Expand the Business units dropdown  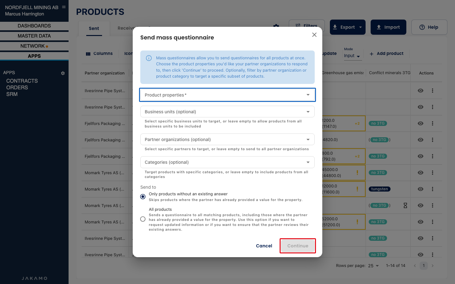pos(227,112)
